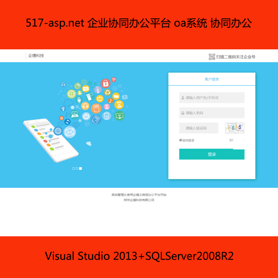Click the blue globe bubble near phone
Screen dimensions: 278x278
pyautogui.click(x=58, y=131)
